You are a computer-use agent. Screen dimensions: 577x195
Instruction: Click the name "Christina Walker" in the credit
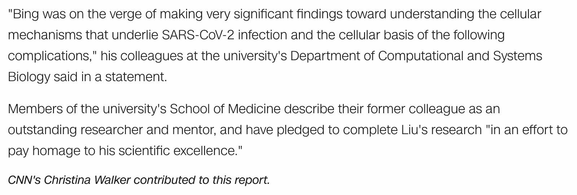[x=87, y=180]
